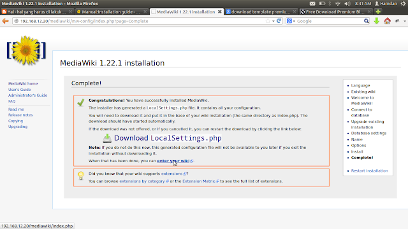Open the Bluetooth indicator icon
The image size is (408, 229).
click(x=330, y=3)
